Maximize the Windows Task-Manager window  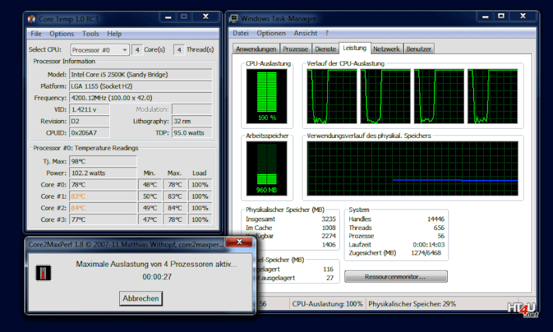coord(501,16)
